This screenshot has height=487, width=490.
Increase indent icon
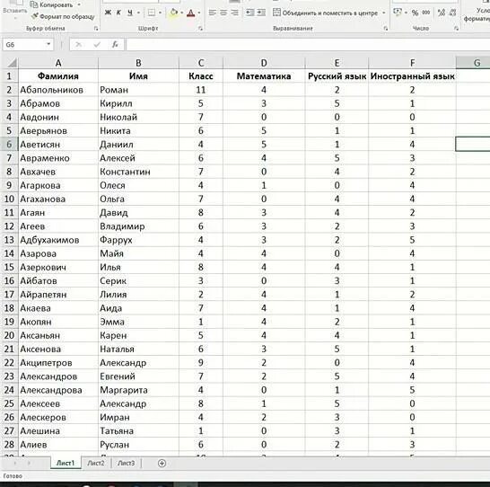pos(261,13)
